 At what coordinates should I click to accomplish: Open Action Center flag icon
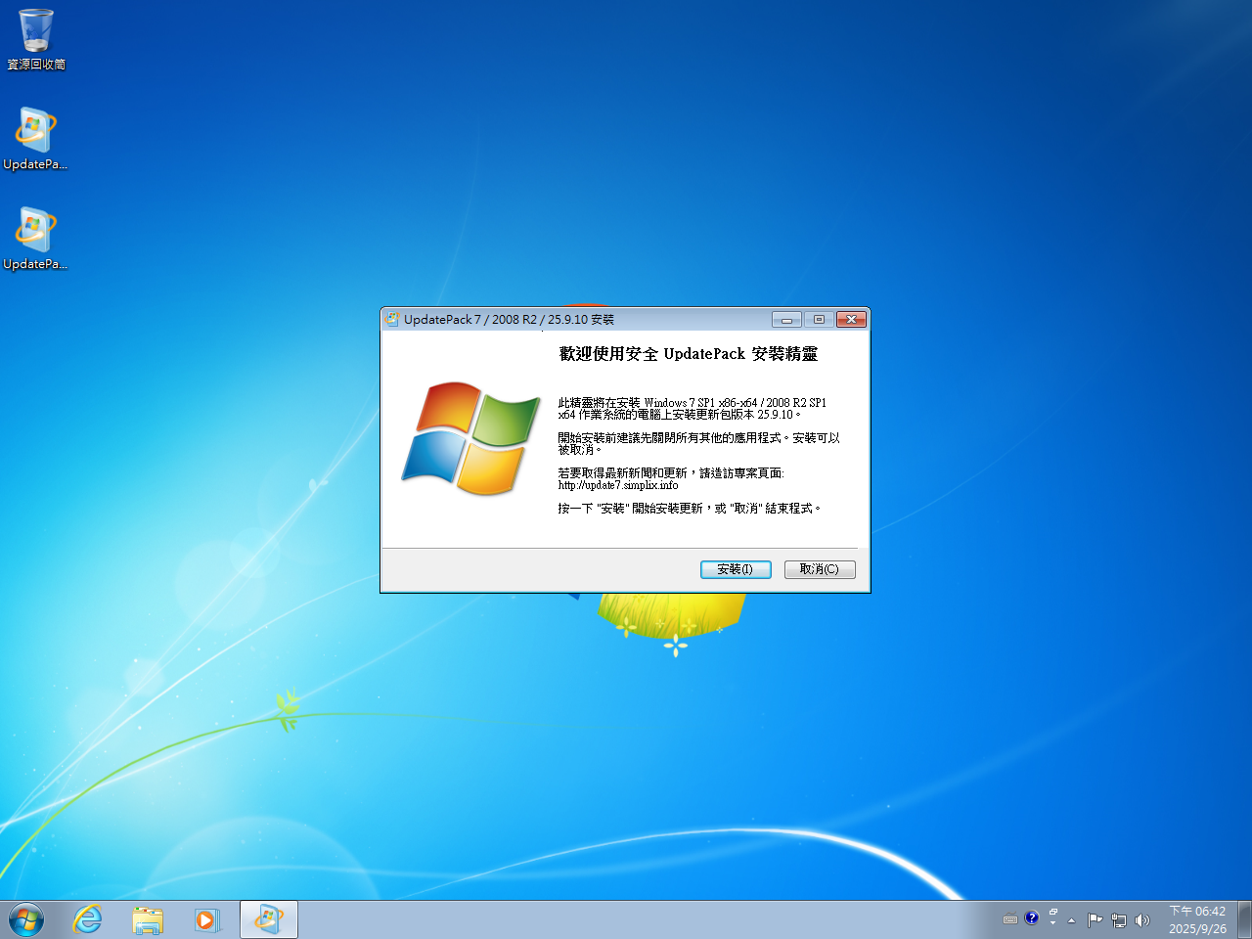[x=1095, y=920]
